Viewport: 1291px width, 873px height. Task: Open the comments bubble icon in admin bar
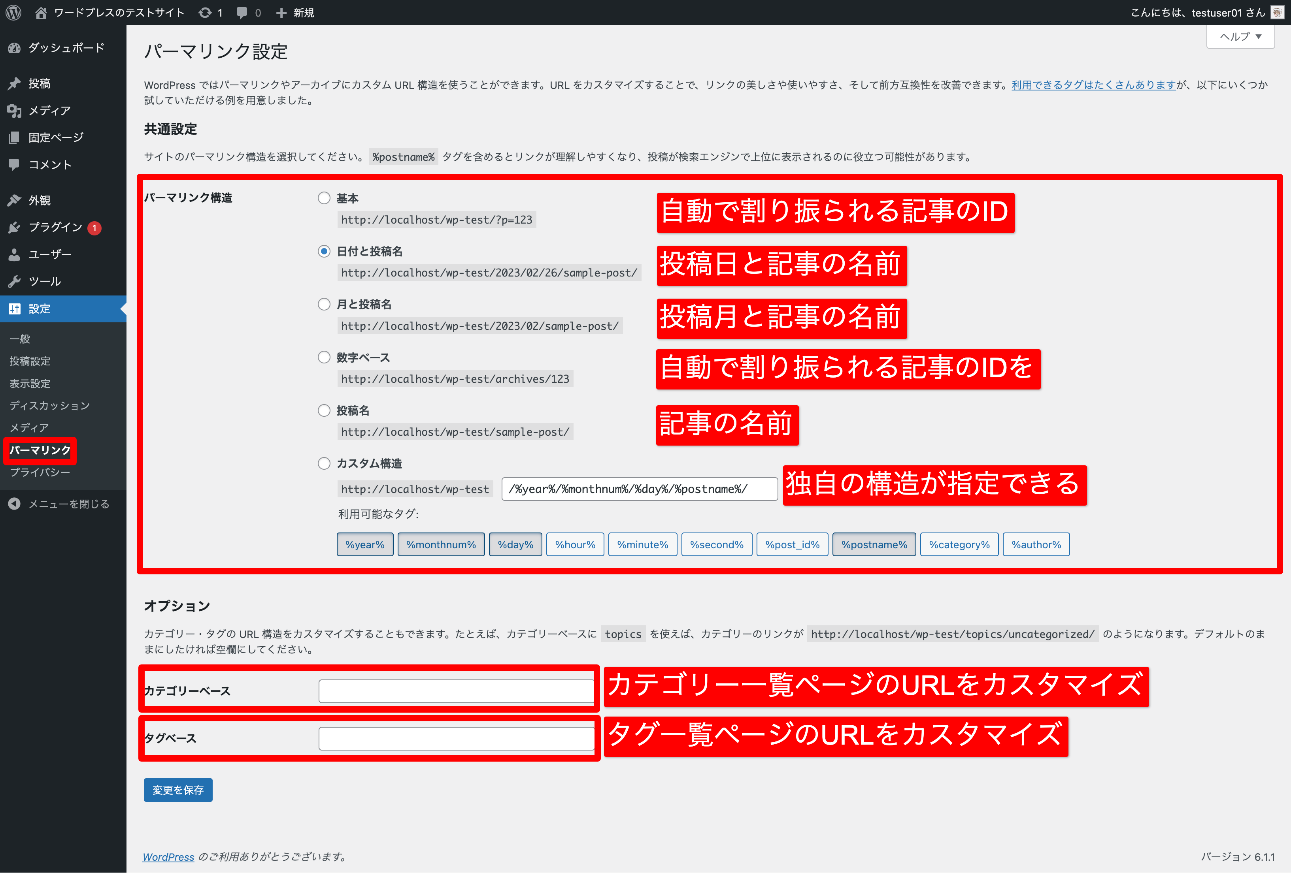pyautogui.click(x=242, y=13)
